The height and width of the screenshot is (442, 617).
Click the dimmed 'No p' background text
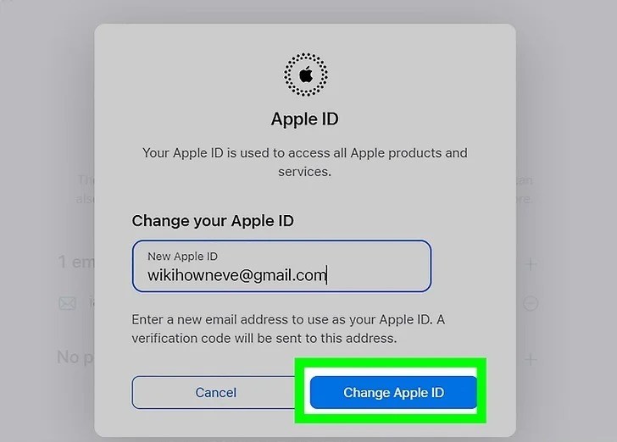coord(75,357)
